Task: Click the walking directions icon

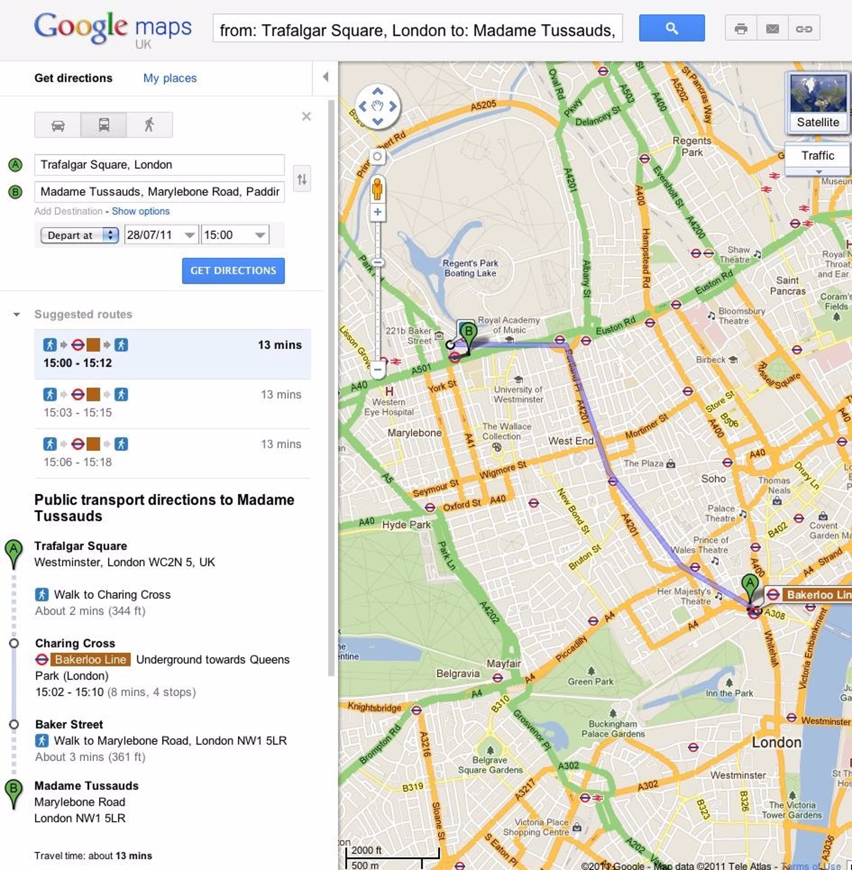Action: pos(150,124)
